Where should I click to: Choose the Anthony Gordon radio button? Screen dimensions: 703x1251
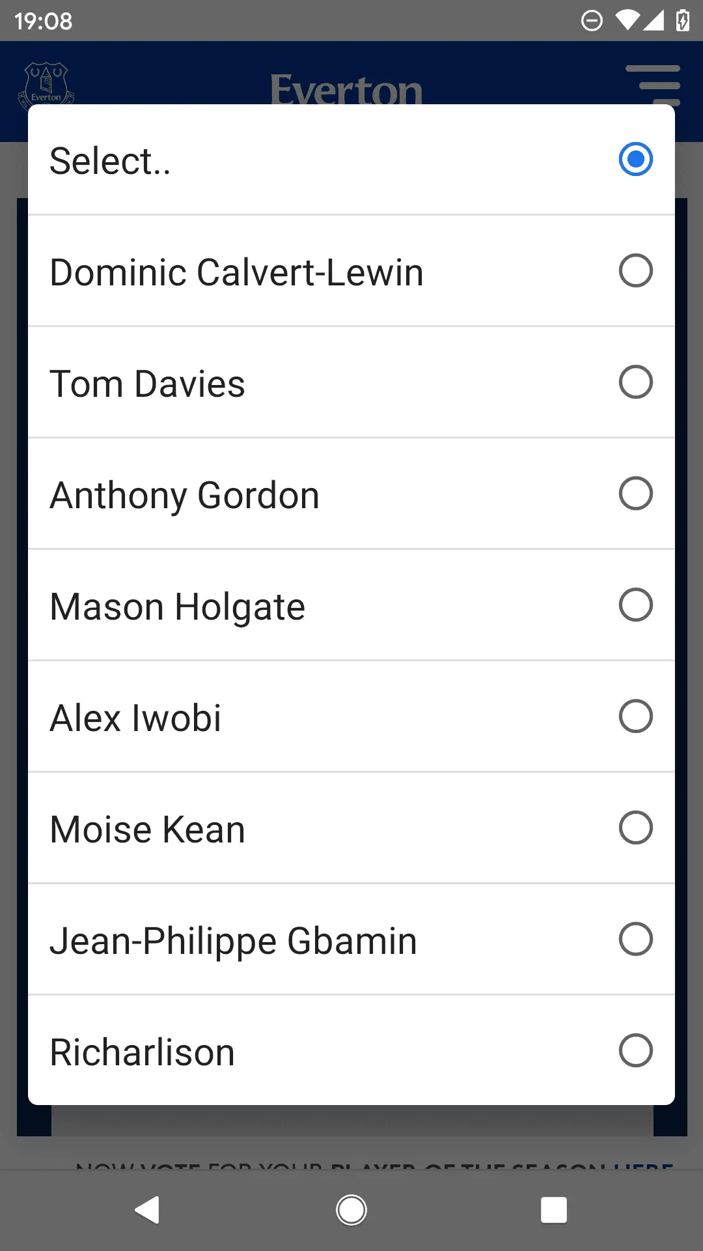point(635,494)
